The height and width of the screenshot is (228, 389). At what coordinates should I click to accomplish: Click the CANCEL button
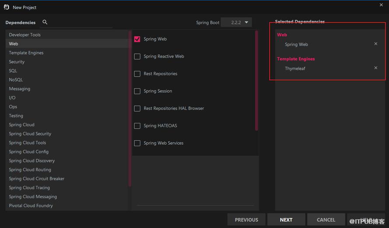(326, 220)
